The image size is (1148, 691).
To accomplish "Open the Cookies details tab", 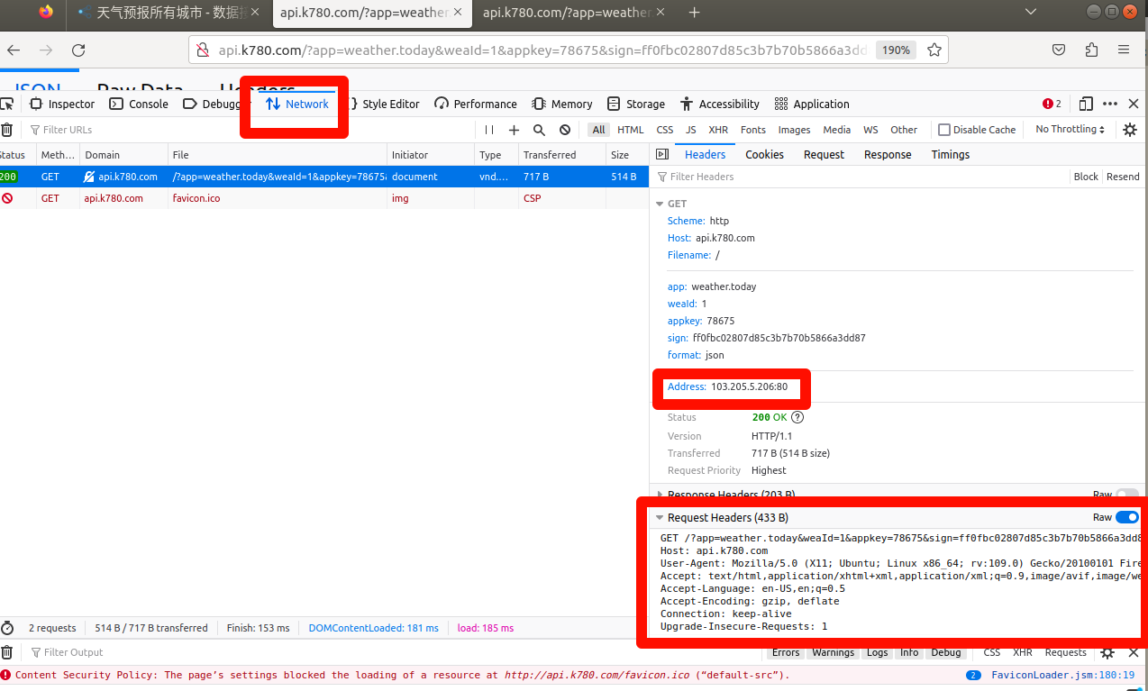I will 764,155.
